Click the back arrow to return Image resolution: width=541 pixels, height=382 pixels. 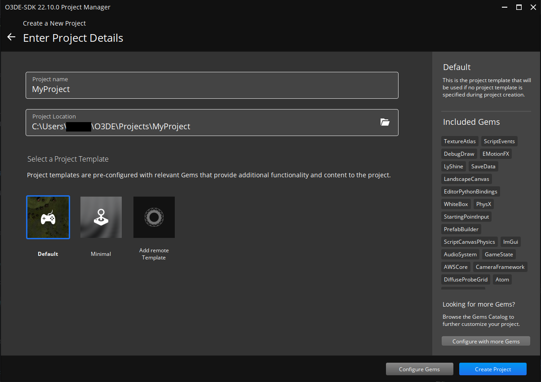11,37
